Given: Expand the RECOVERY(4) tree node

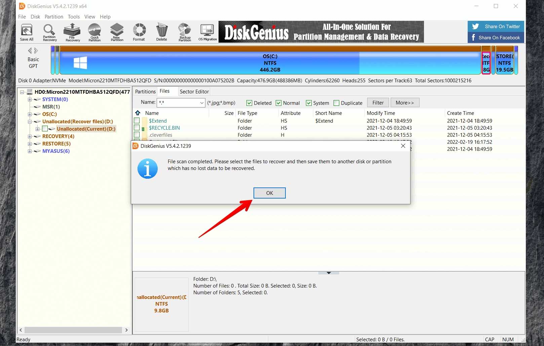Looking at the screenshot, I should [30, 136].
